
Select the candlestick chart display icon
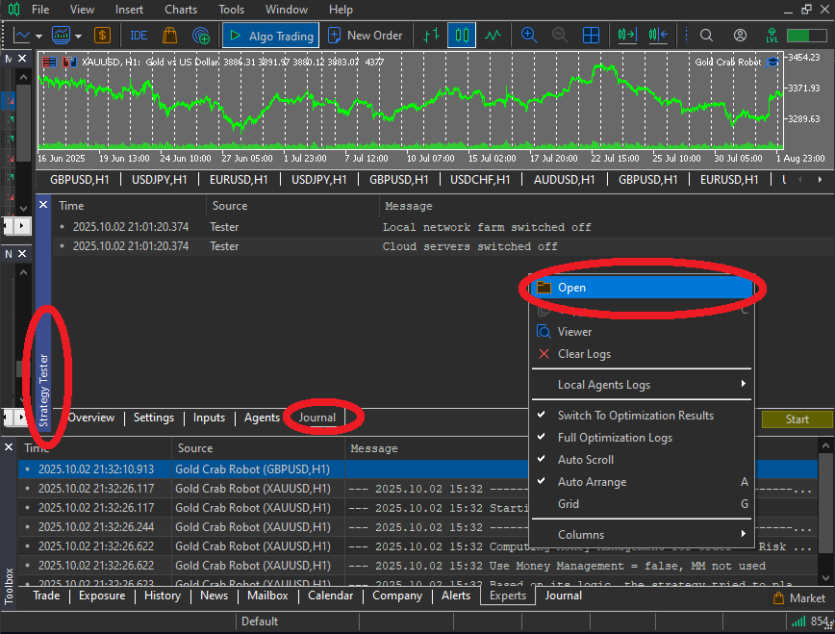pyautogui.click(x=463, y=35)
